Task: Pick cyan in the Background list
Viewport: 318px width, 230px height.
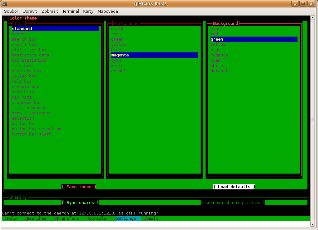Action: coord(216,60)
